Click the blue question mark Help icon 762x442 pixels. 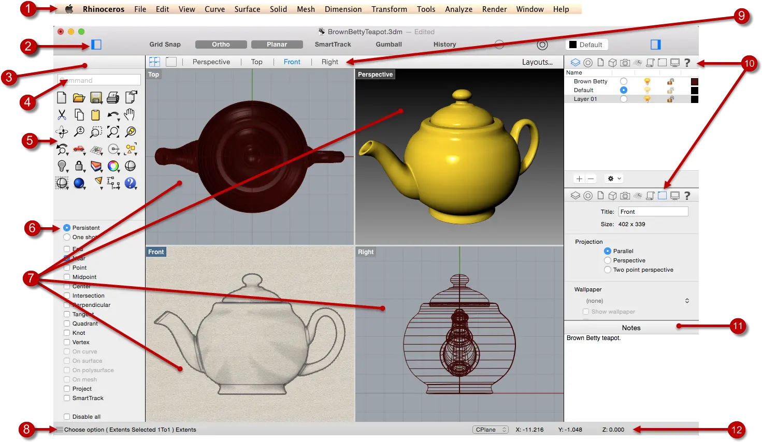130,183
